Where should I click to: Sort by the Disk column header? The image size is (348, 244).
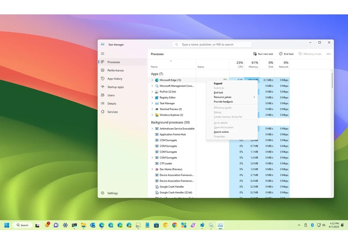(267, 64)
